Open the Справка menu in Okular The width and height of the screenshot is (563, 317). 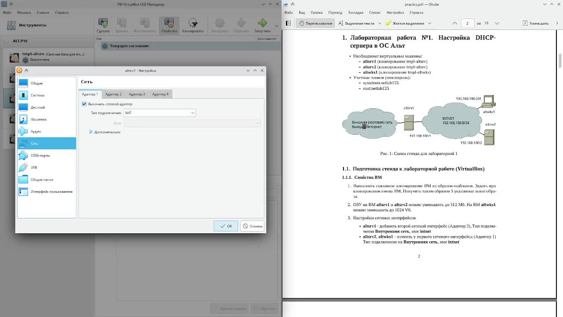(416, 13)
